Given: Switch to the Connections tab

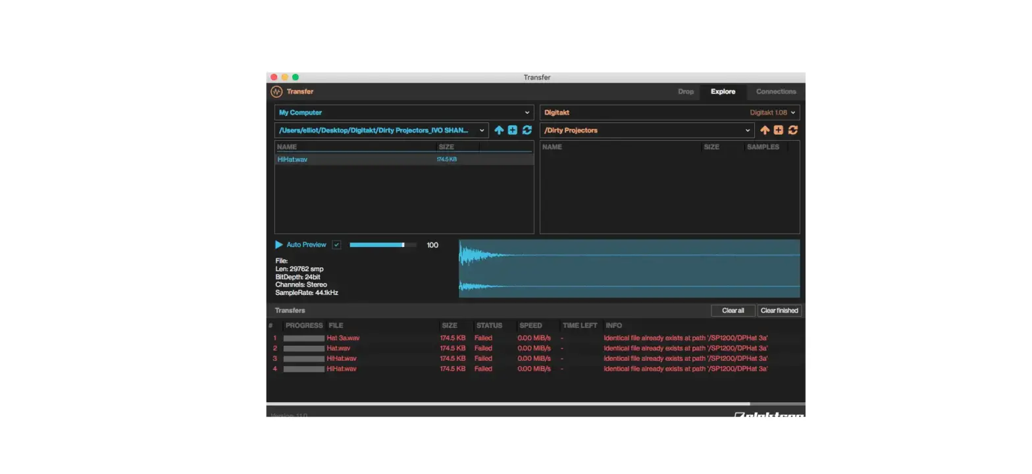Looking at the screenshot, I should tap(776, 92).
